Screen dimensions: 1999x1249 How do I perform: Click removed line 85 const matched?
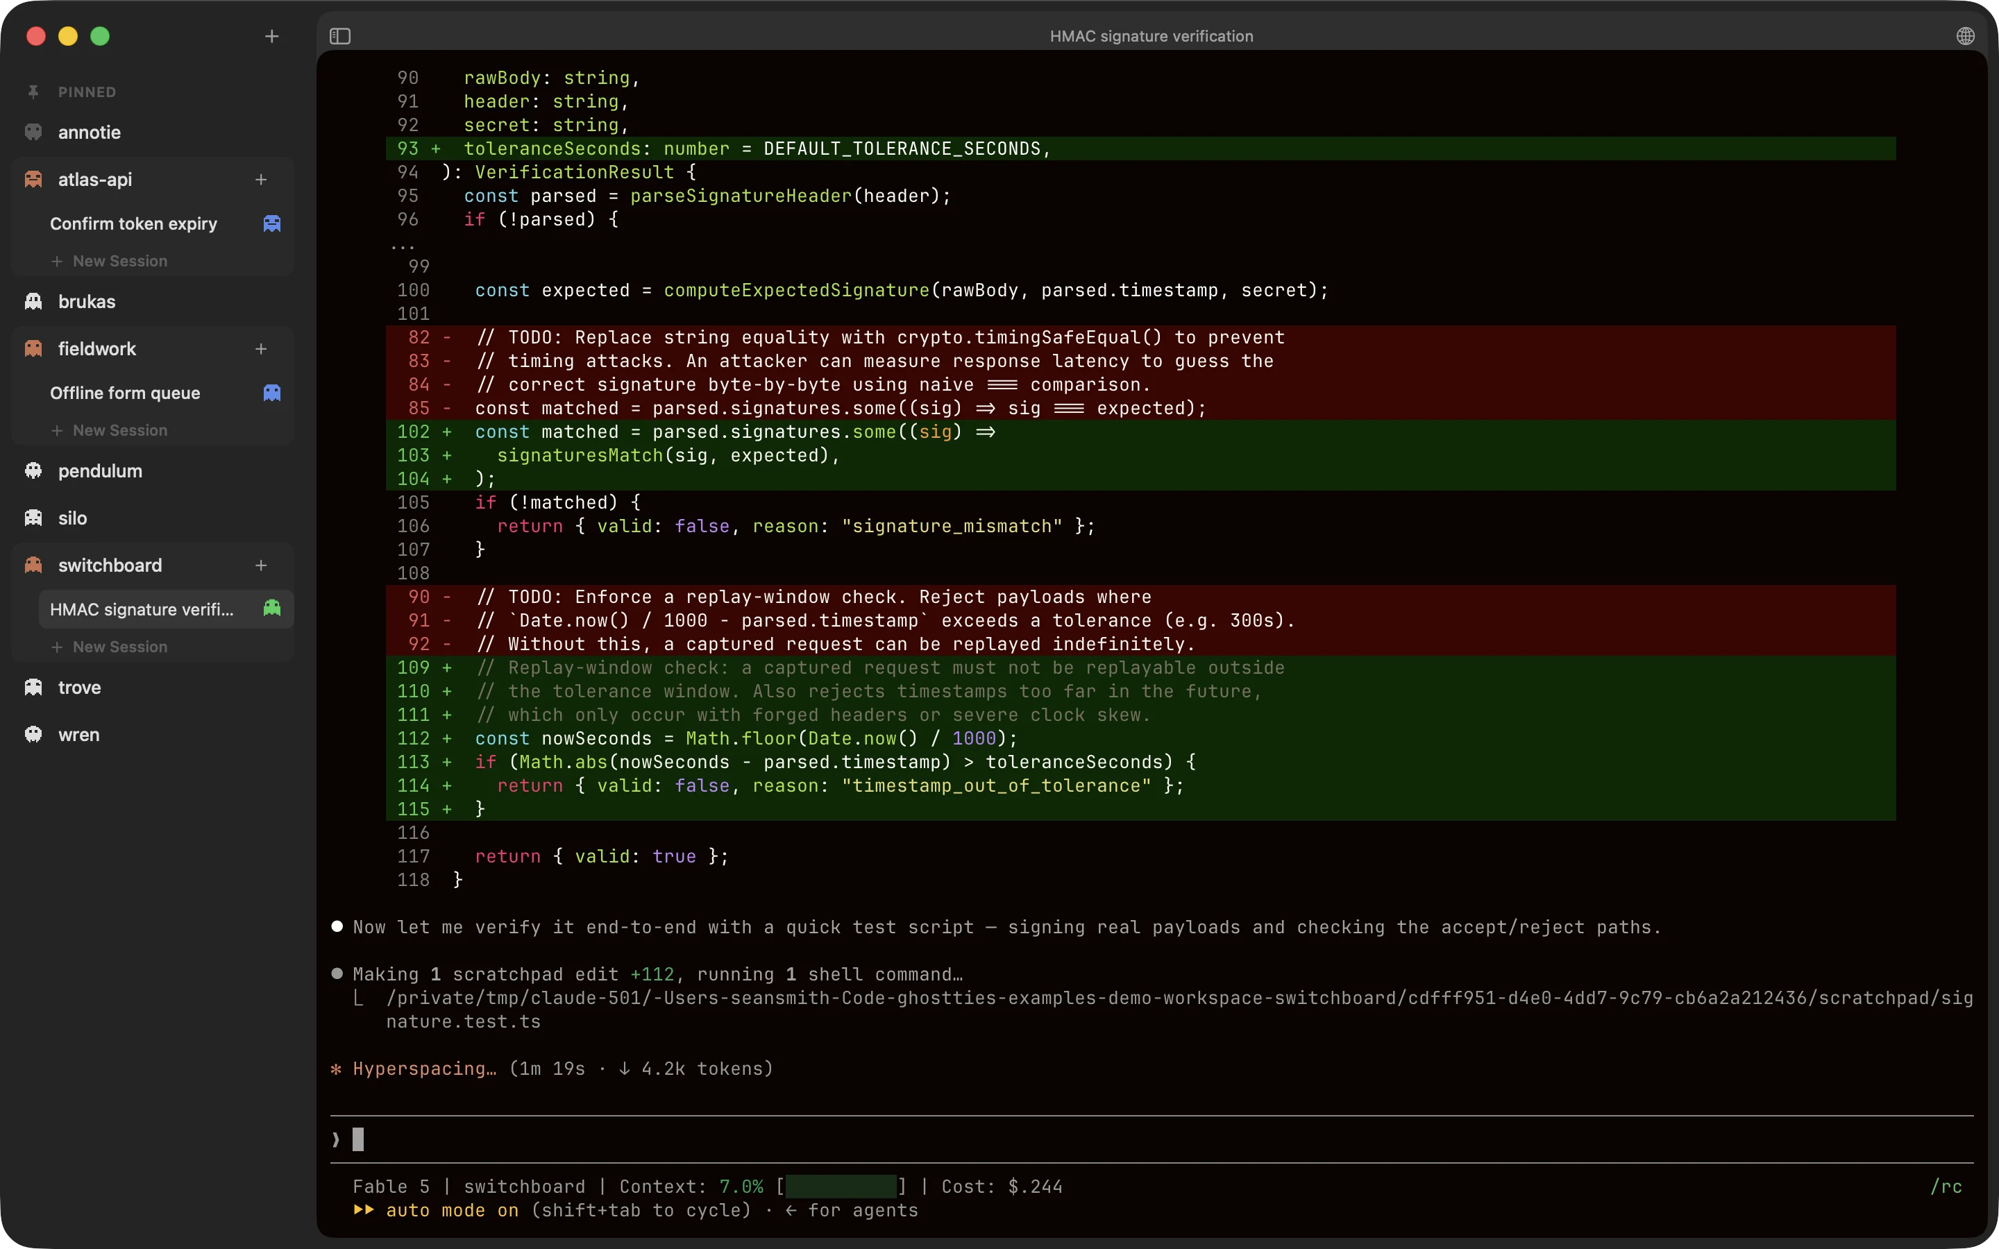point(1141,408)
